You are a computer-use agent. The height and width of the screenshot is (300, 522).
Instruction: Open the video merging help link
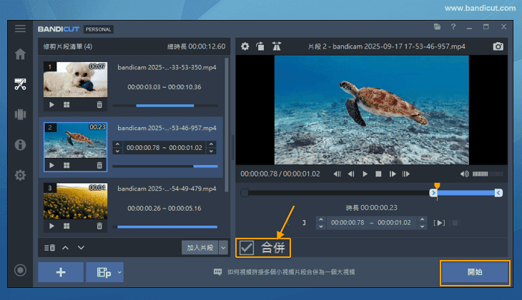tap(291, 272)
